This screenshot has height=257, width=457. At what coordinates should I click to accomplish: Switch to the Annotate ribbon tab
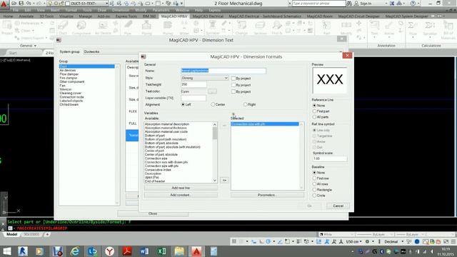tap(26, 16)
